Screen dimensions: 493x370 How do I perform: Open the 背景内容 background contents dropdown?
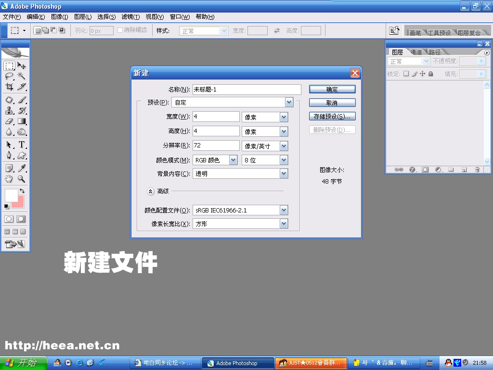(x=284, y=173)
